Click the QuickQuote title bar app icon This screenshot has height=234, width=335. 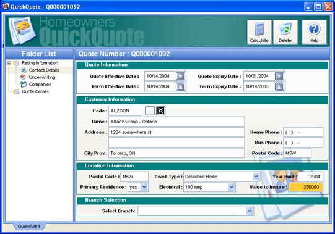(x=6, y=6)
